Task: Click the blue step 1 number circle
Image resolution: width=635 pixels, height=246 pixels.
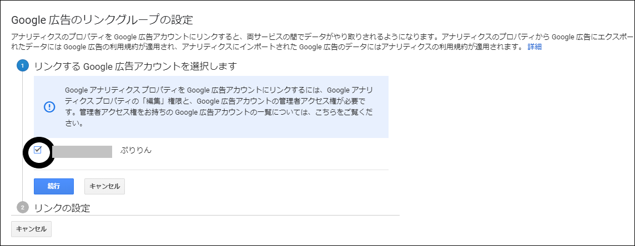Action: [23, 66]
